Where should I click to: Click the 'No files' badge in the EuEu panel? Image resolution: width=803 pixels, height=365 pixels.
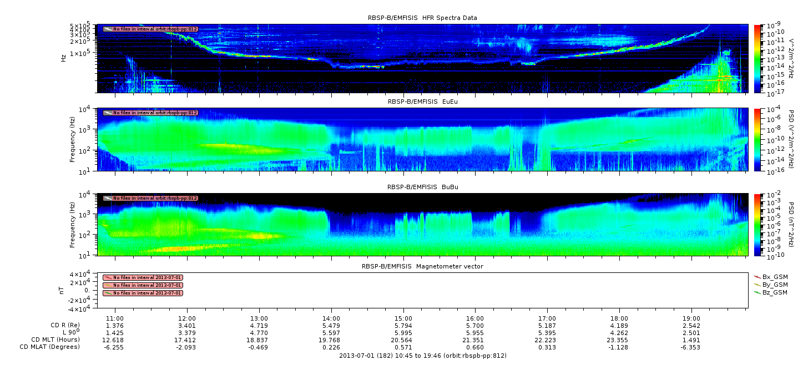[x=150, y=113]
